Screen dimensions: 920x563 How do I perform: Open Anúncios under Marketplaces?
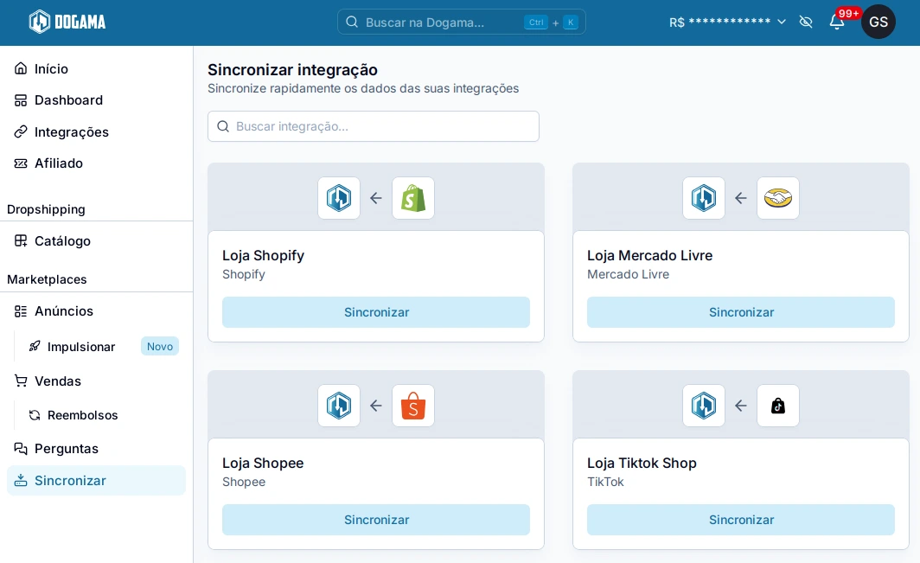96,311
